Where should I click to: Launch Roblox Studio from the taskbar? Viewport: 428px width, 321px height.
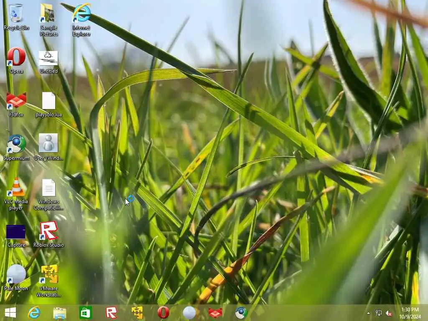(111, 313)
